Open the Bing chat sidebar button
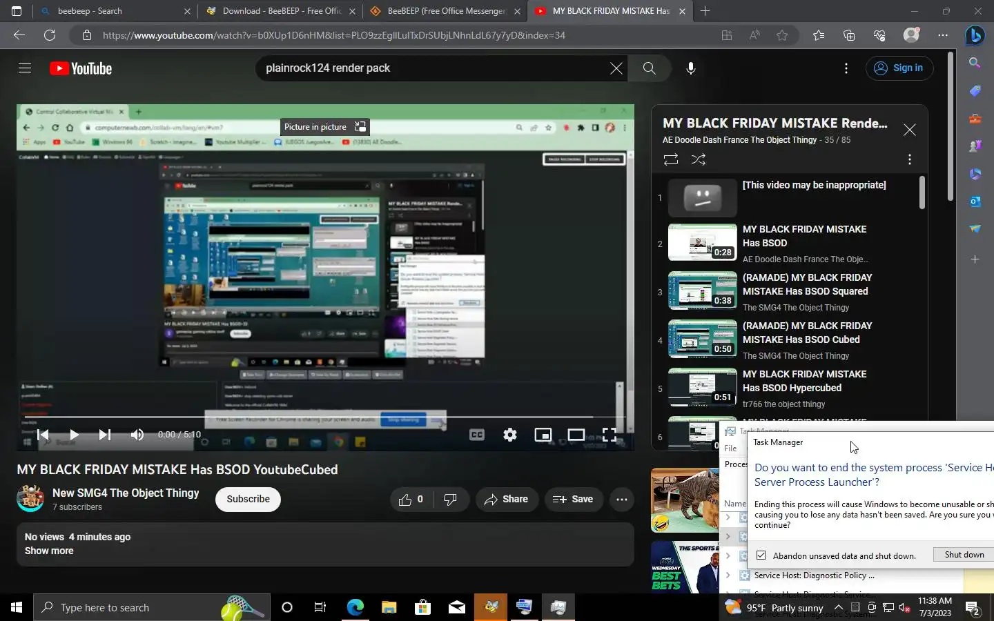 point(975,34)
